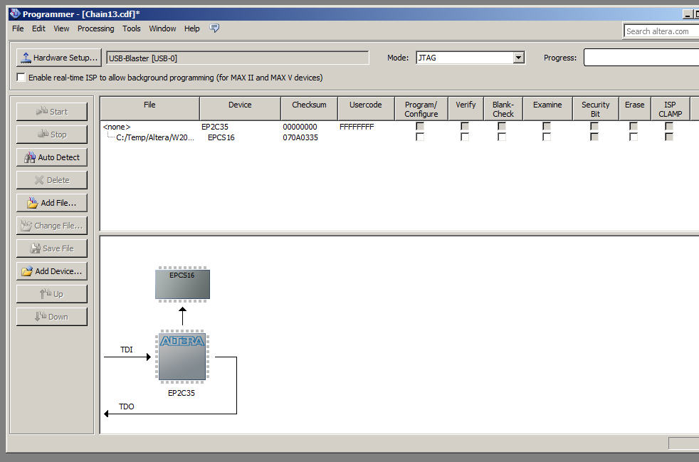
Task: Check Security Bit for EP2C35 row
Action: coord(594,126)
